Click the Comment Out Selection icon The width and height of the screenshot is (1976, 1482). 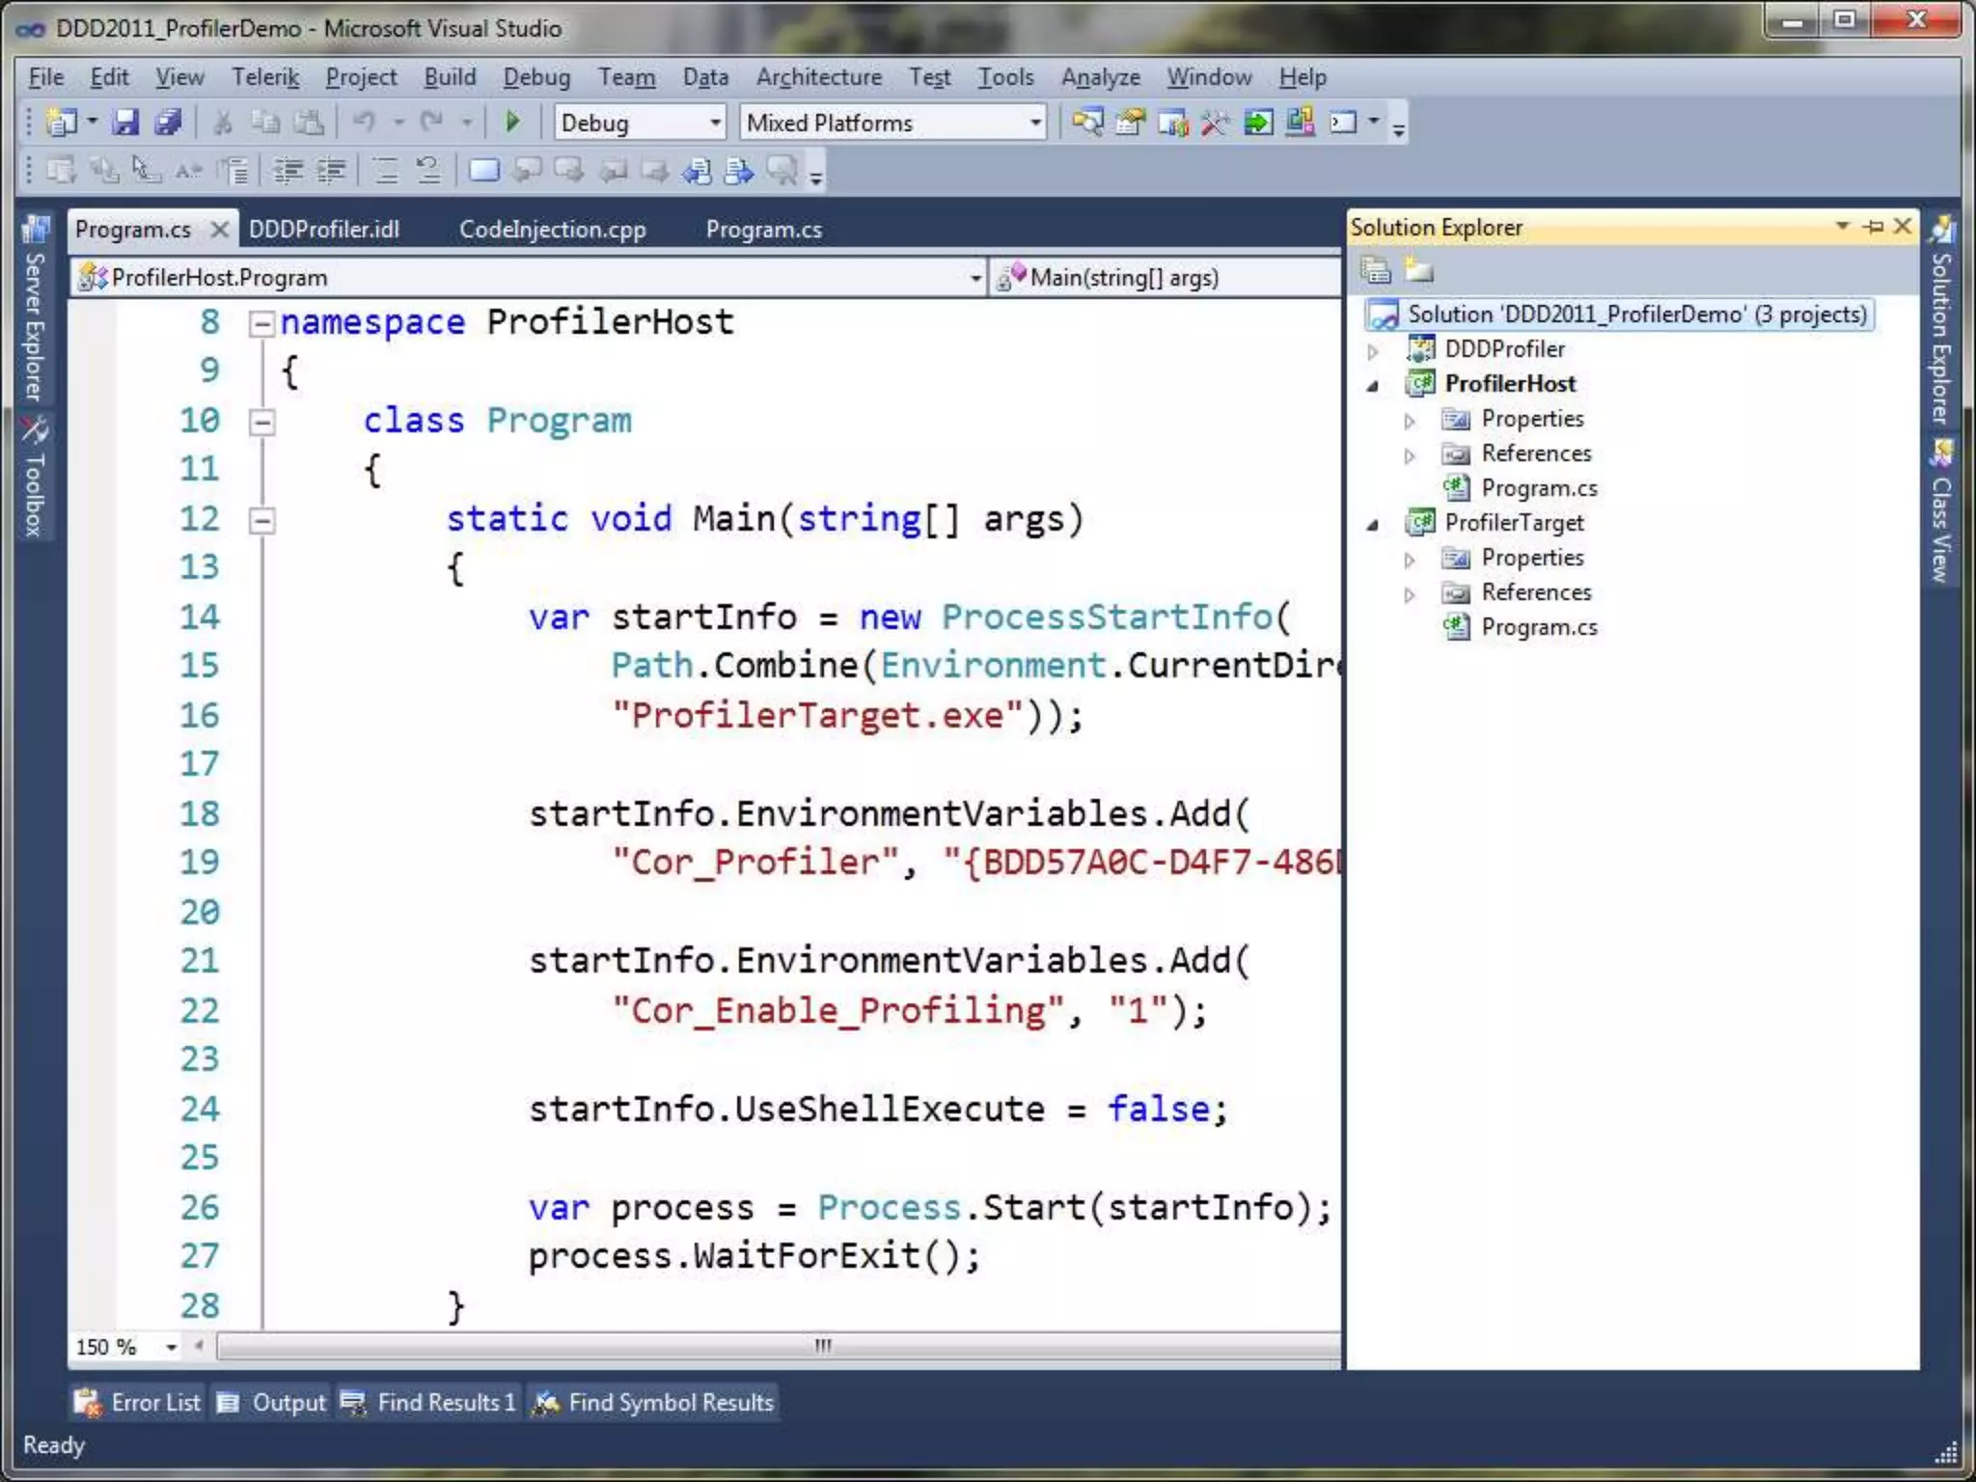[386, 172]
